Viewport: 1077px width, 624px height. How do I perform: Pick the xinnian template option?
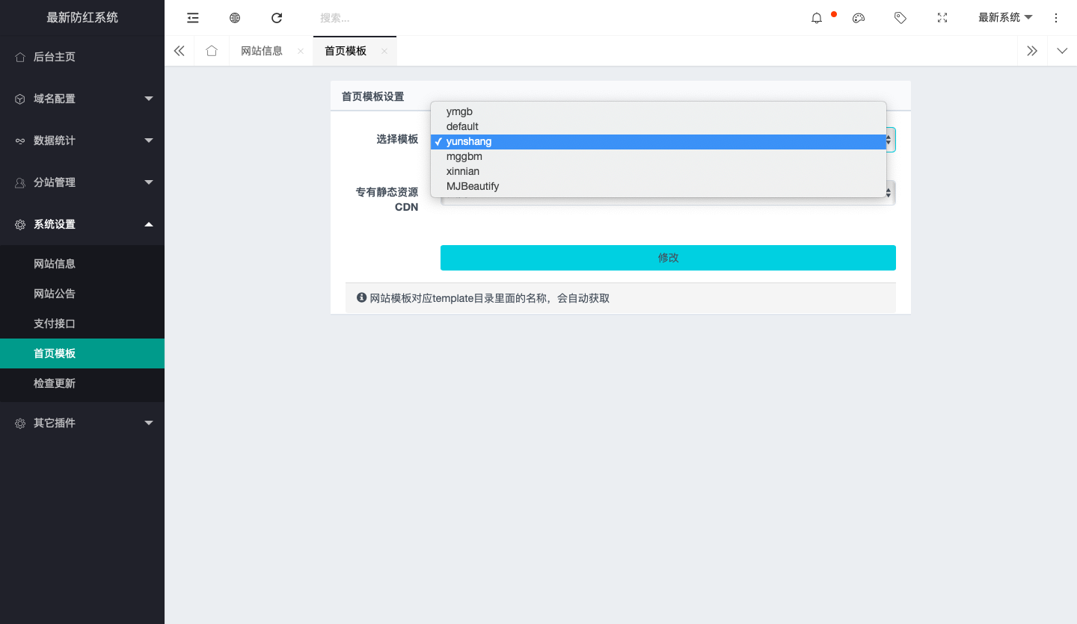pos(463,171)
